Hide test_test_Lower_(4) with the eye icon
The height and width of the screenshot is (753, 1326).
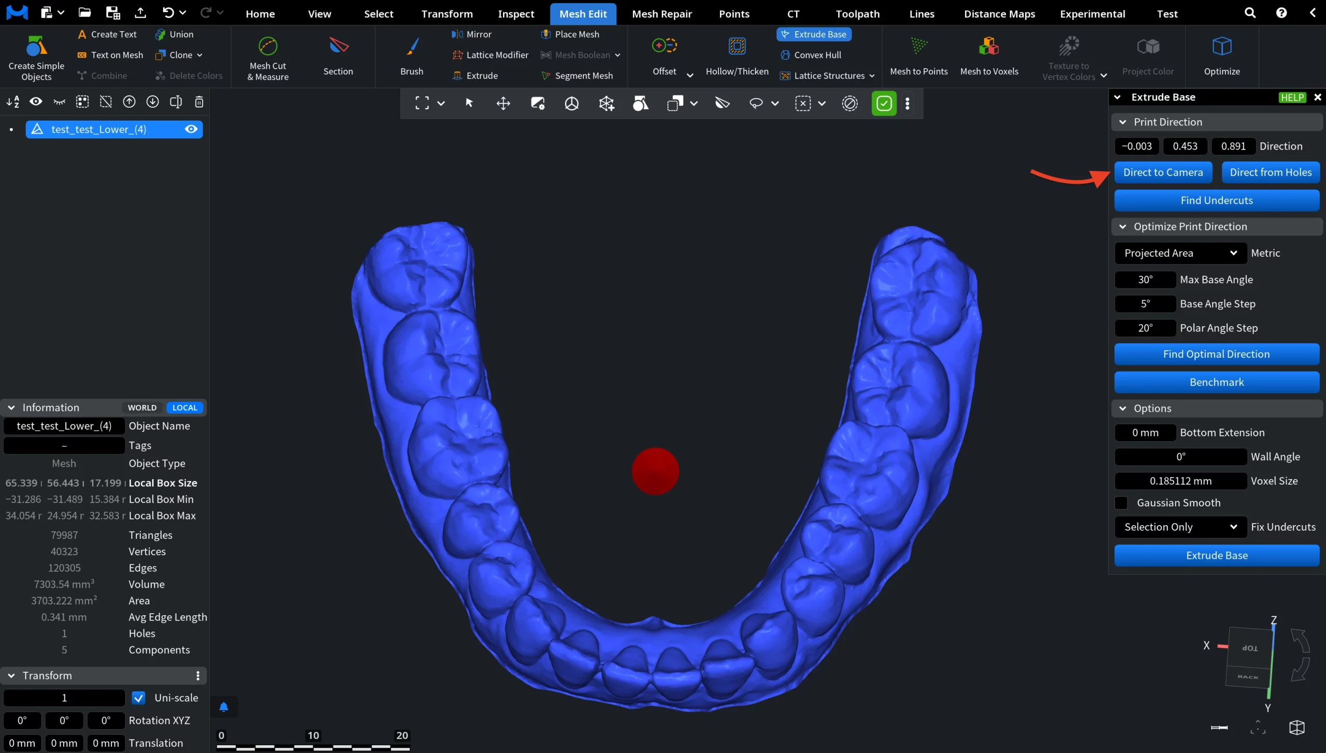pos(191,129)
